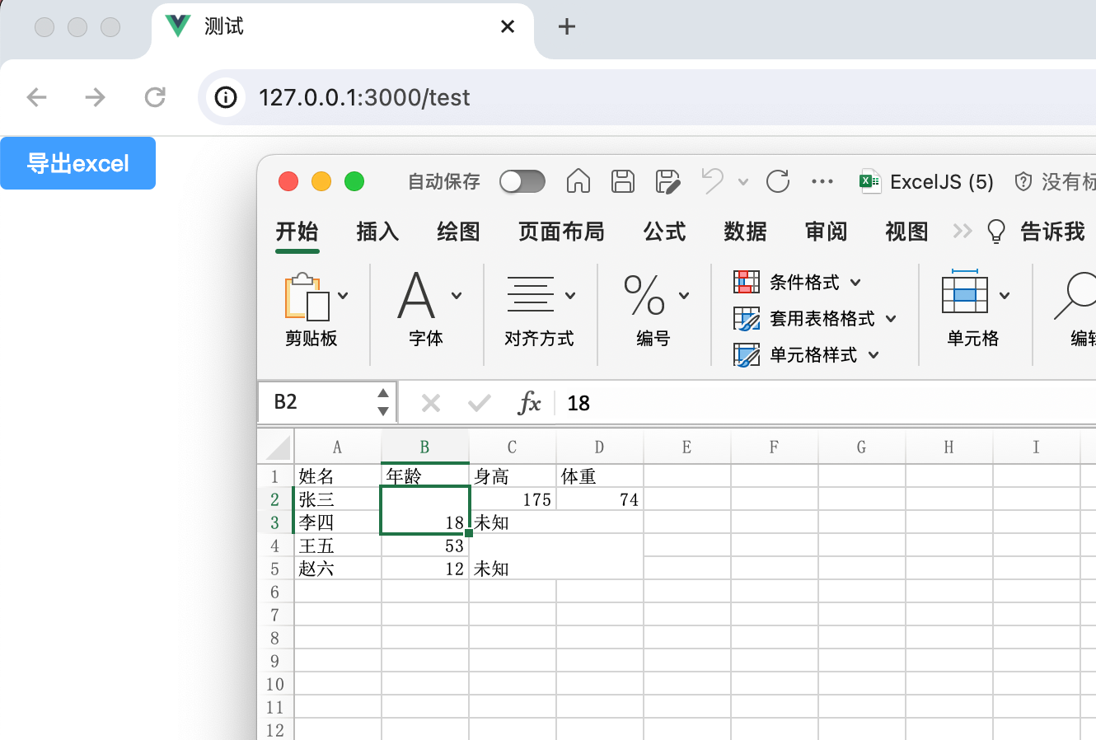The width and height of the screenshot is (1096, 740).
Task: Click the browser reload icon
Action: [155, 97]
